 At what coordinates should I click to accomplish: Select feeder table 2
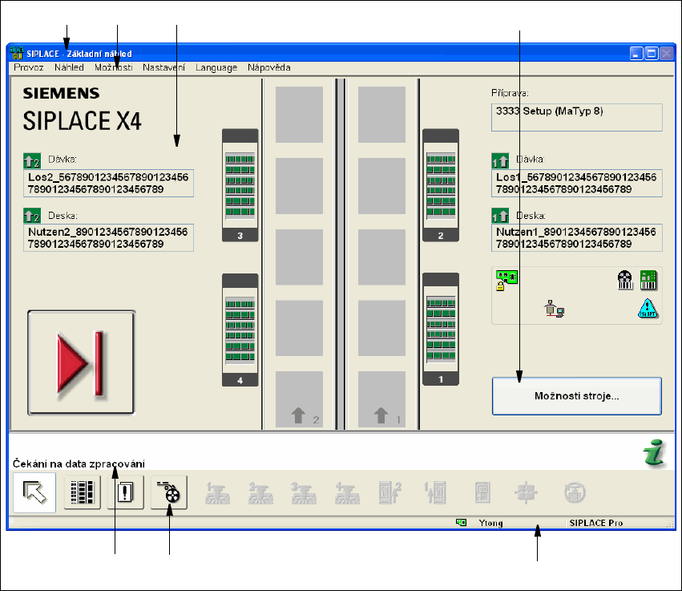441,185
